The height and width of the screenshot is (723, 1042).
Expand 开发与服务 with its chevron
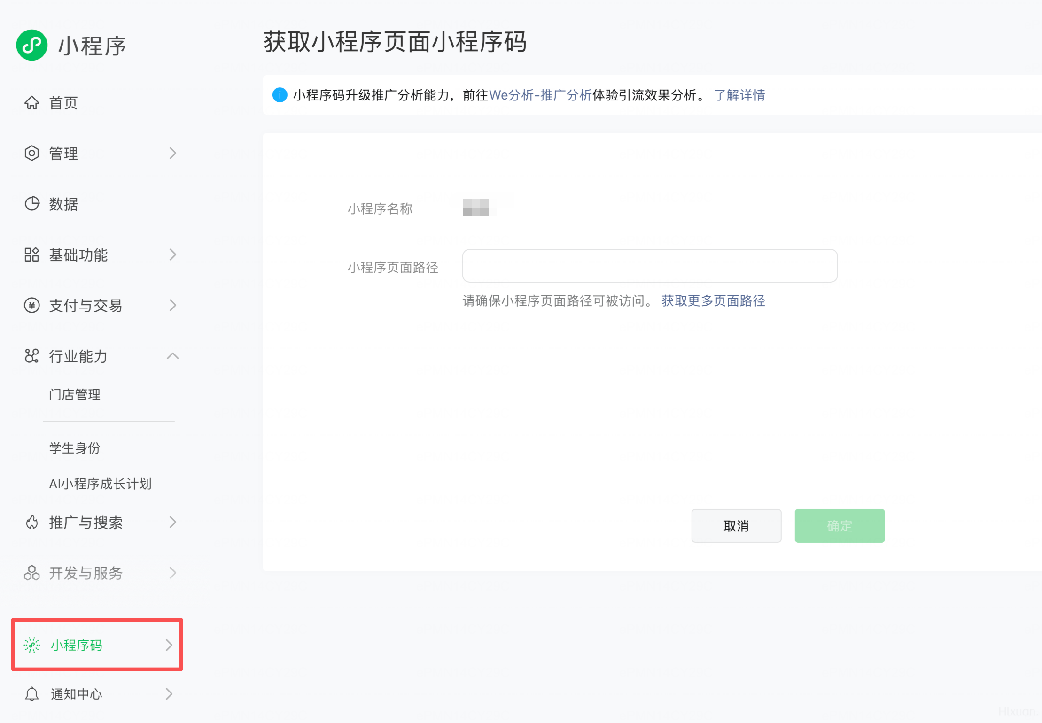[172, 573]
